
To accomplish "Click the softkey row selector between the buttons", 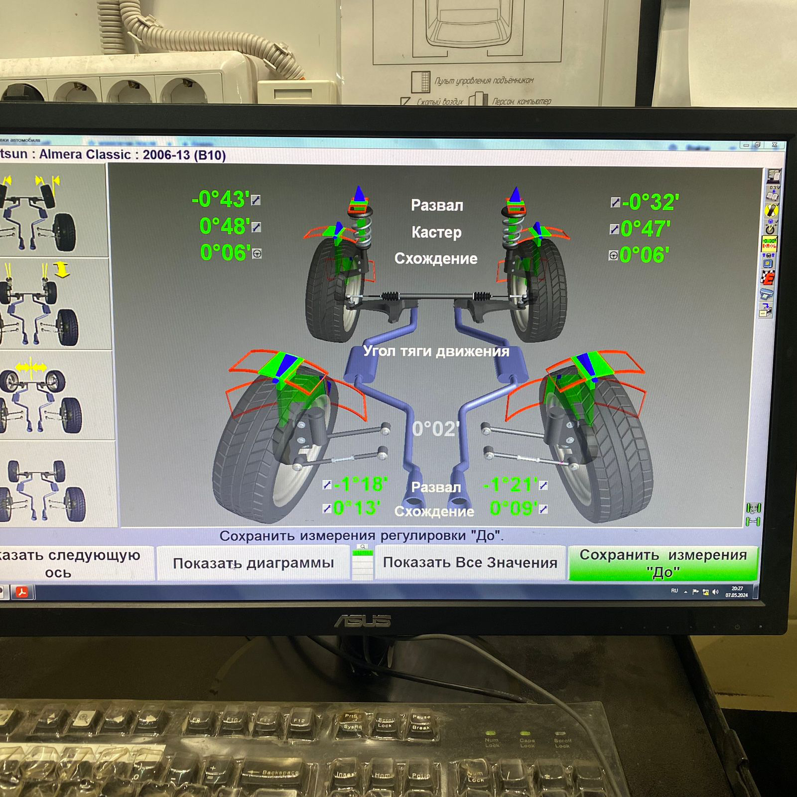I will click(362, 562).
